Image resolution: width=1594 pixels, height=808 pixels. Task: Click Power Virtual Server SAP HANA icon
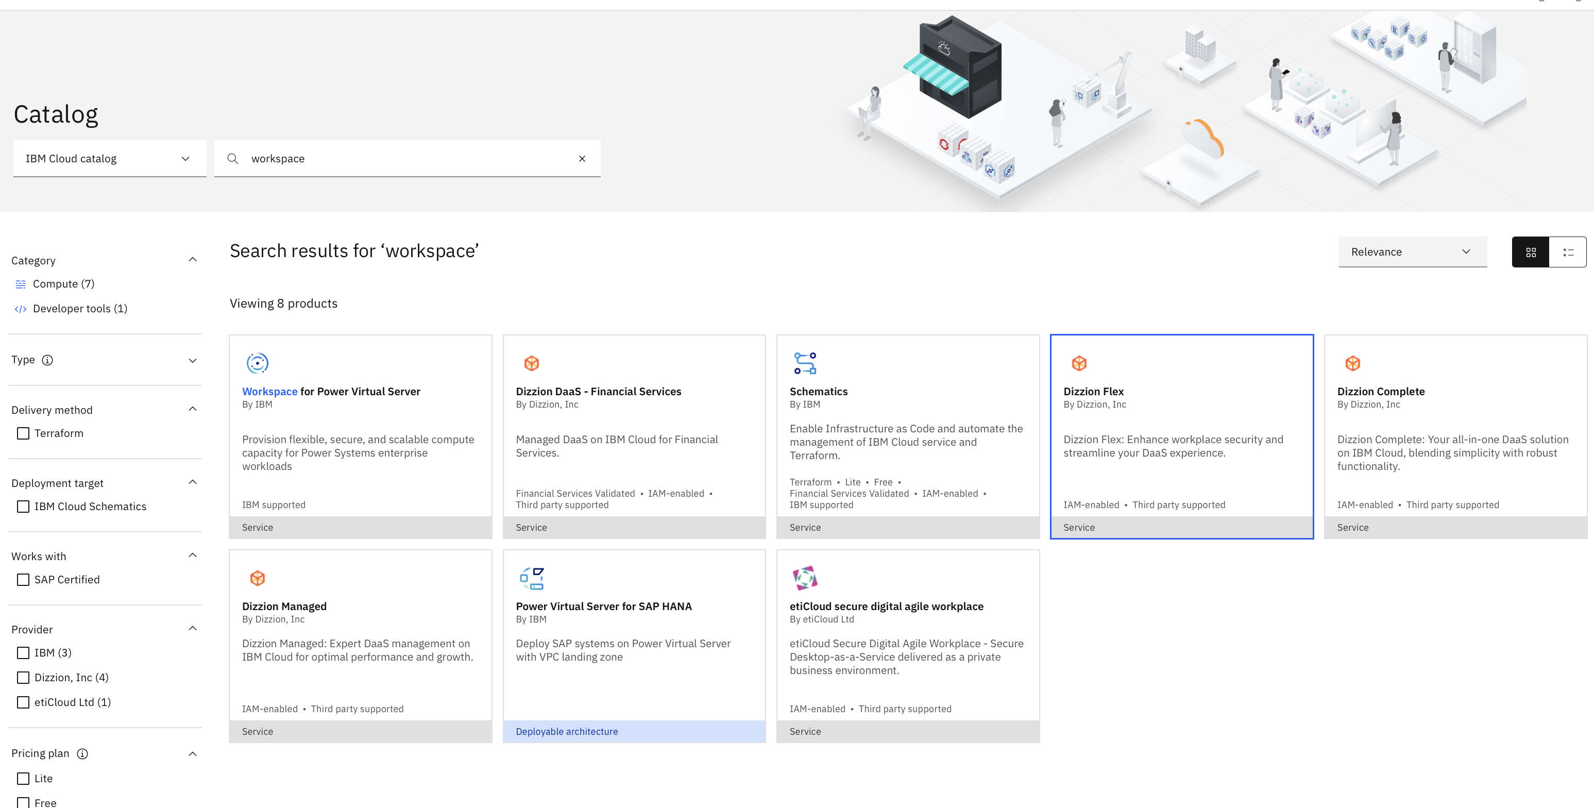tap(532, 578)
